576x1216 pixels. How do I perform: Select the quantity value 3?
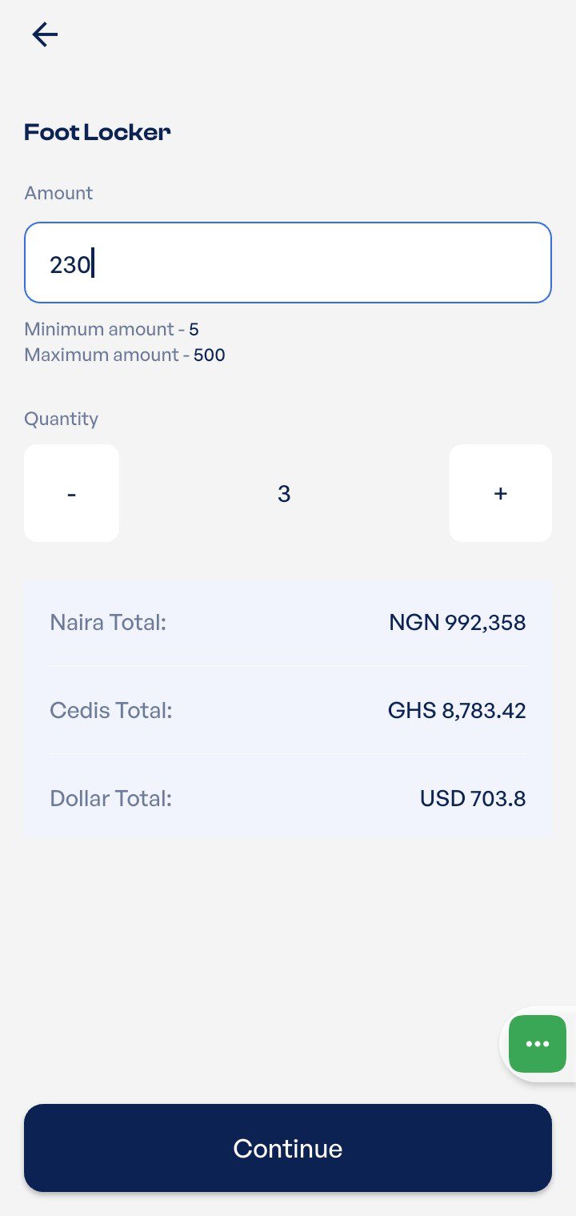284,494
